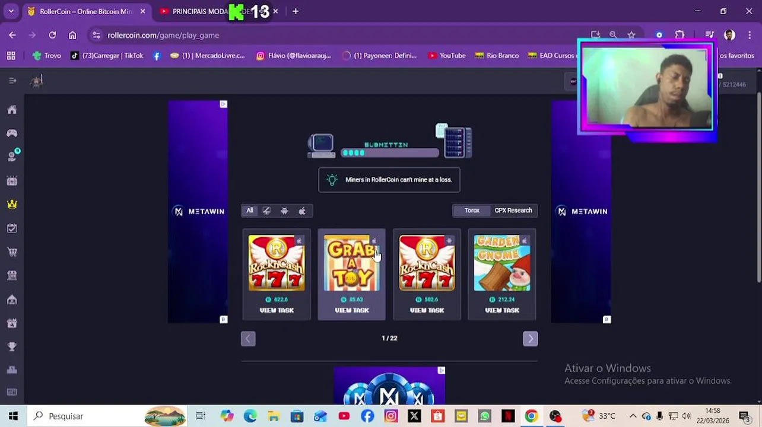Open the MercadoLivre bookmark
Viewport: 762px width, 427px height.
click(207, 55)
